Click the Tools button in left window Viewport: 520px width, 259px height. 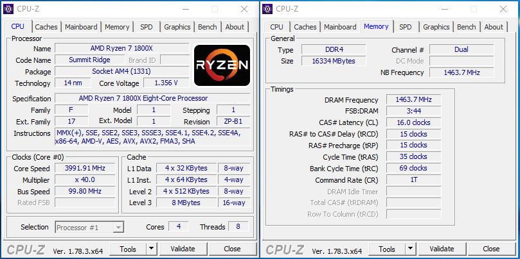127,249
